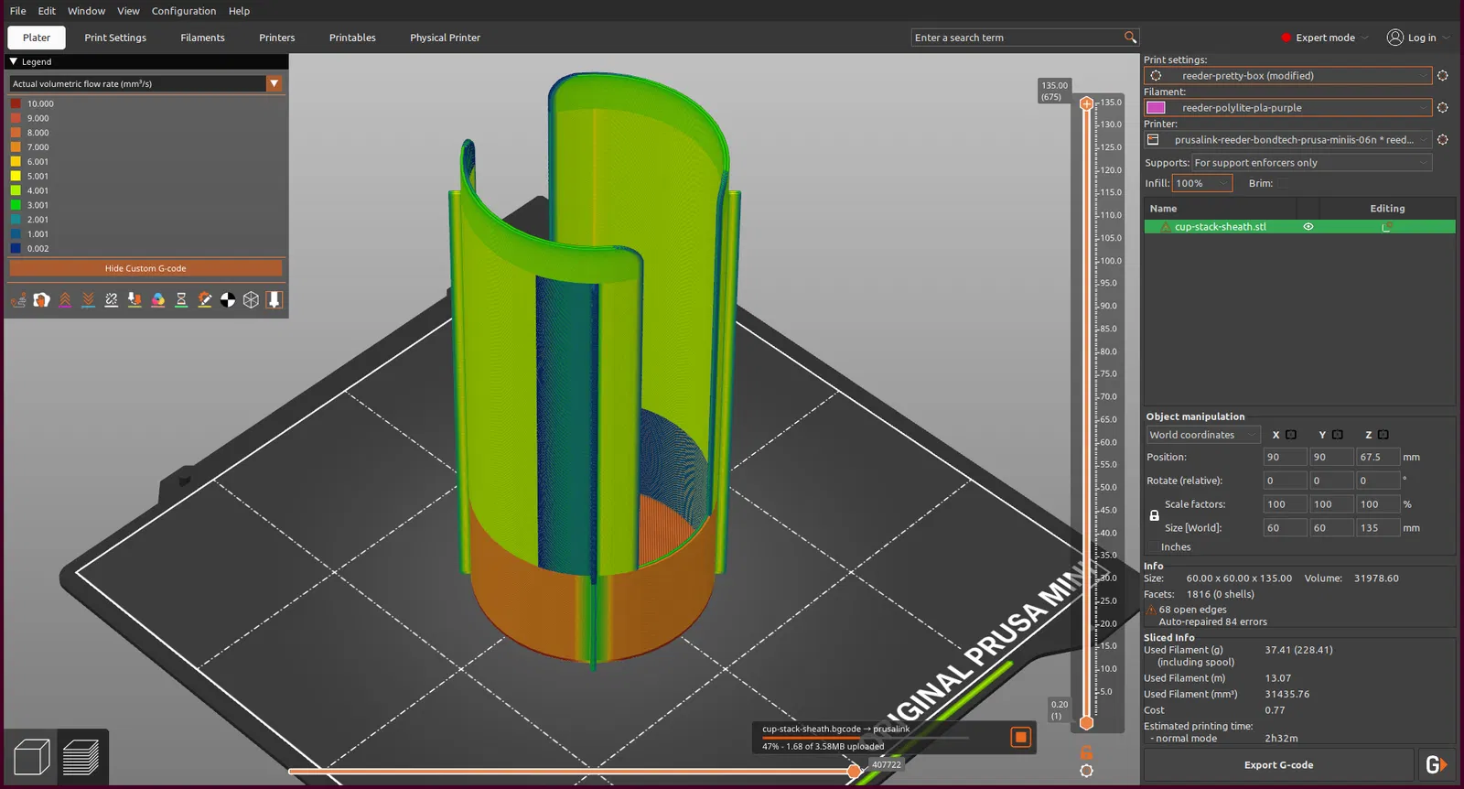Open the Configuration menu
Viewport: 1464px width, 789px height.
coord(184,11)
